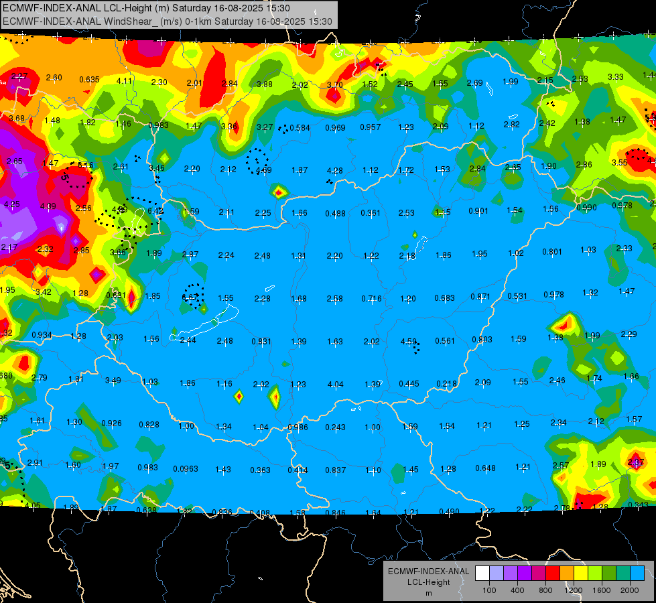Click the teal swatch in the legend
Viewport: 656px width, 603px height.
click(623, 573)
